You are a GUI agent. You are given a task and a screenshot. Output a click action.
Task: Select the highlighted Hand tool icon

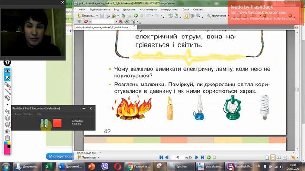pos(186,16)
